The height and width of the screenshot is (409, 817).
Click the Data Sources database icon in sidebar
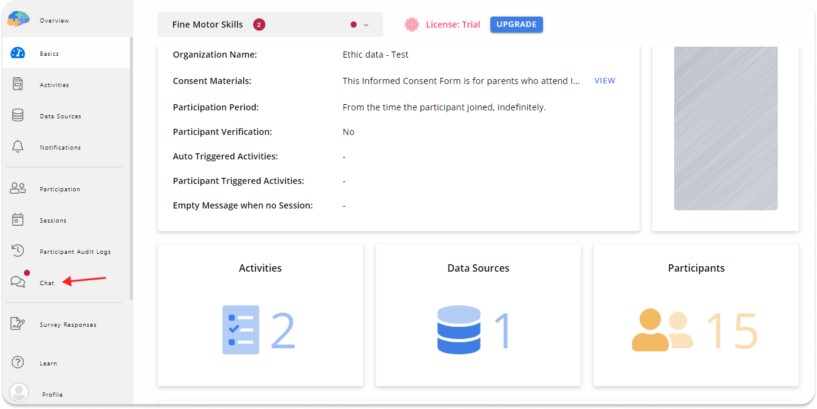pos(18,115)
